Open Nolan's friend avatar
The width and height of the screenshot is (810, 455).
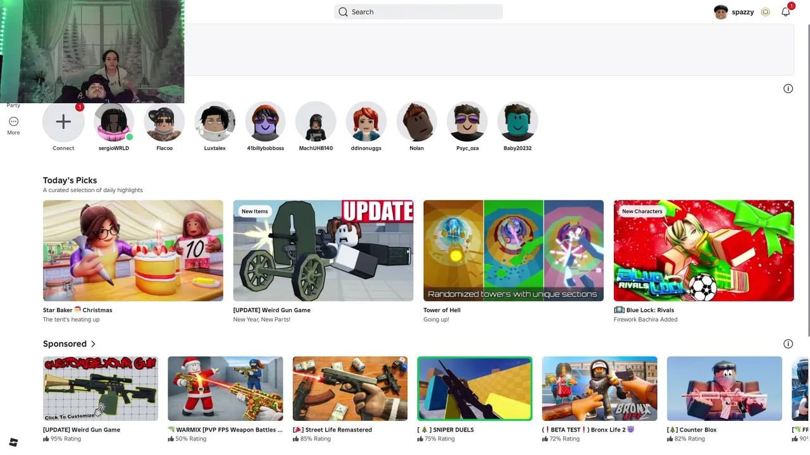coord(416,121)
